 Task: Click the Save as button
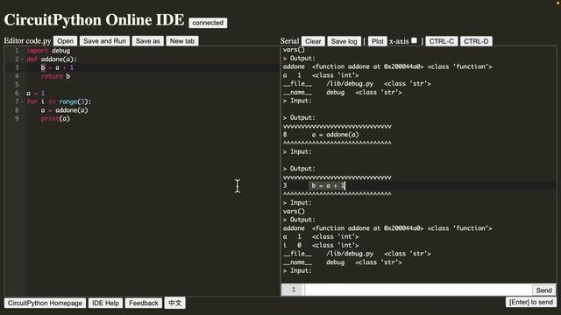[148, 41]
